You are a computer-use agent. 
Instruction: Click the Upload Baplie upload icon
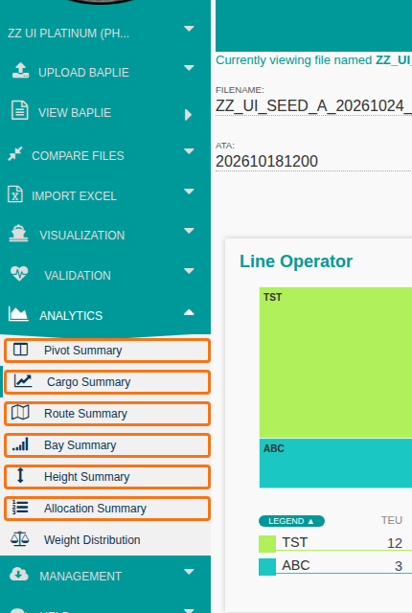(x=20, y=70)
